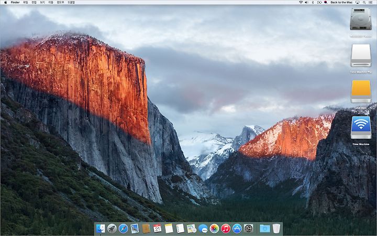377x236 pixels.
Task: Open the Finder application menu
Action: [x=15, y=2]
